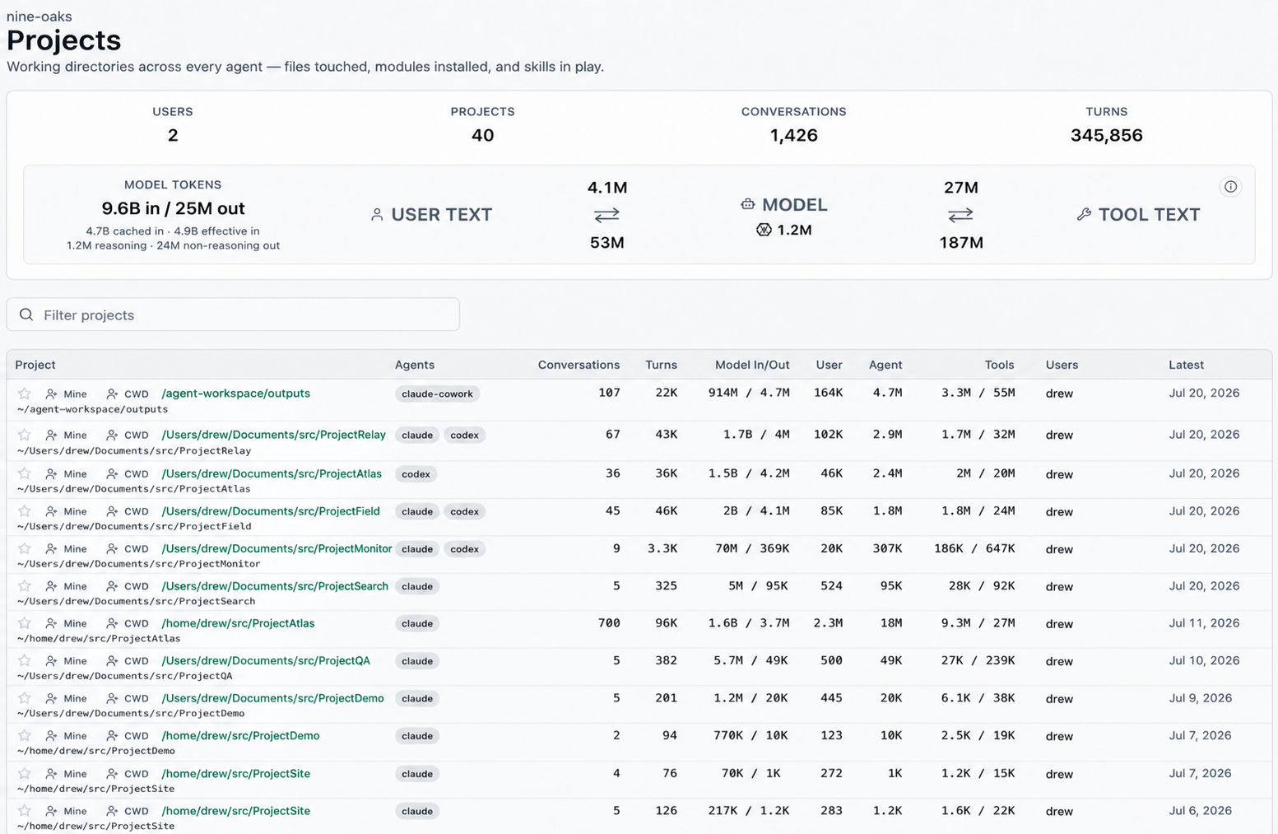Click the codex tag in ProjectRelay row

pyautogui.click(x=464, y=436)
